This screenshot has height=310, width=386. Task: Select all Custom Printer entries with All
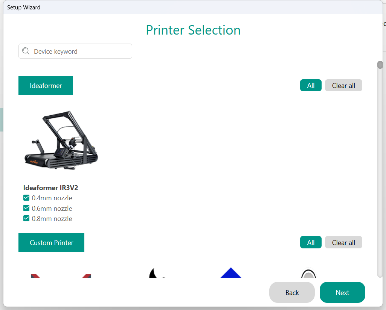[311, 242]
